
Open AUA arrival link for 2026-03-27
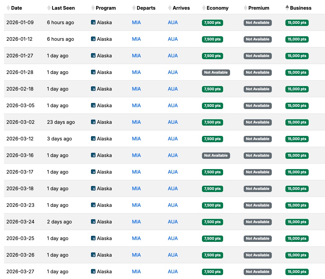(x=173, y=271)
